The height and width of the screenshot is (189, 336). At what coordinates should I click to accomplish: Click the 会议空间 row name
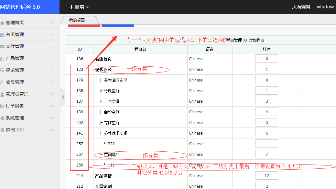pos(112,112)
